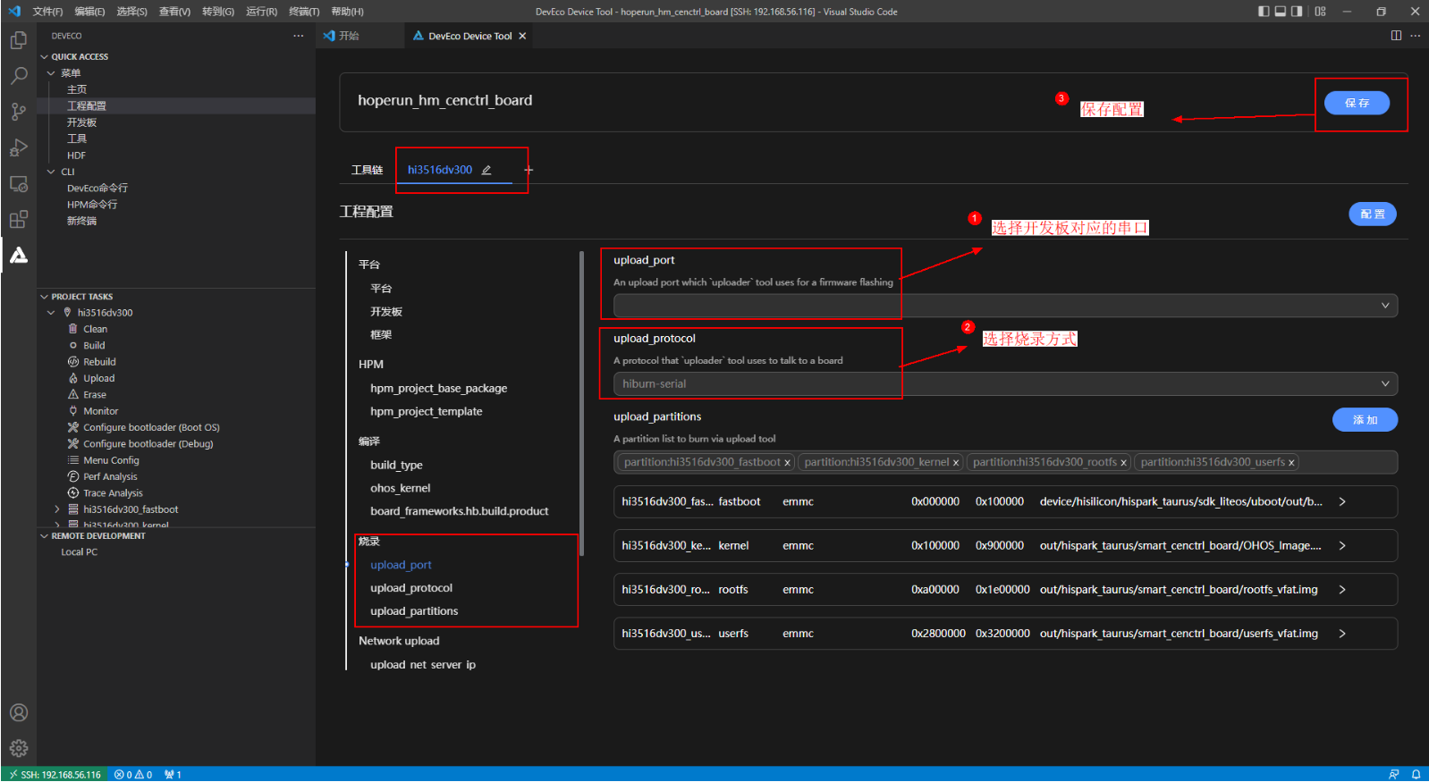Expand the hi3516dv300_fastboot task node

tap(57, 509)
